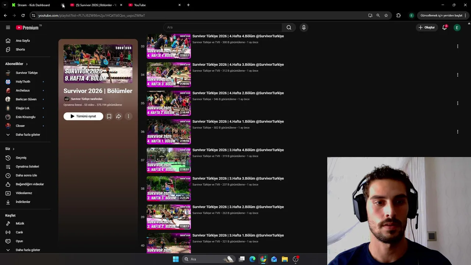Image resolution: width=471 pixels, height=265 pixels.
Task: Open the account avatar menu
Action: (x=457, y=28)
